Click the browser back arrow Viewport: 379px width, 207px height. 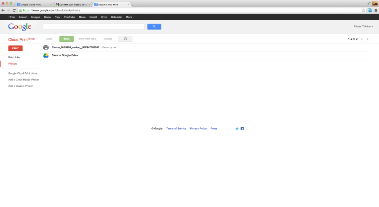coord(3,10)
